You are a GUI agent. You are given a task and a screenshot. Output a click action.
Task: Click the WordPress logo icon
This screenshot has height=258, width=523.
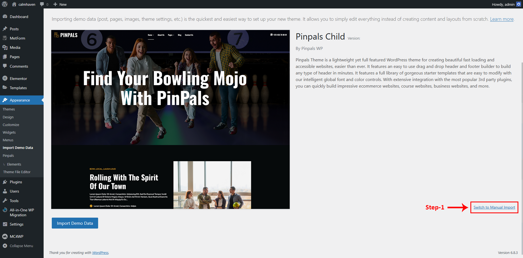click(5, 4)
